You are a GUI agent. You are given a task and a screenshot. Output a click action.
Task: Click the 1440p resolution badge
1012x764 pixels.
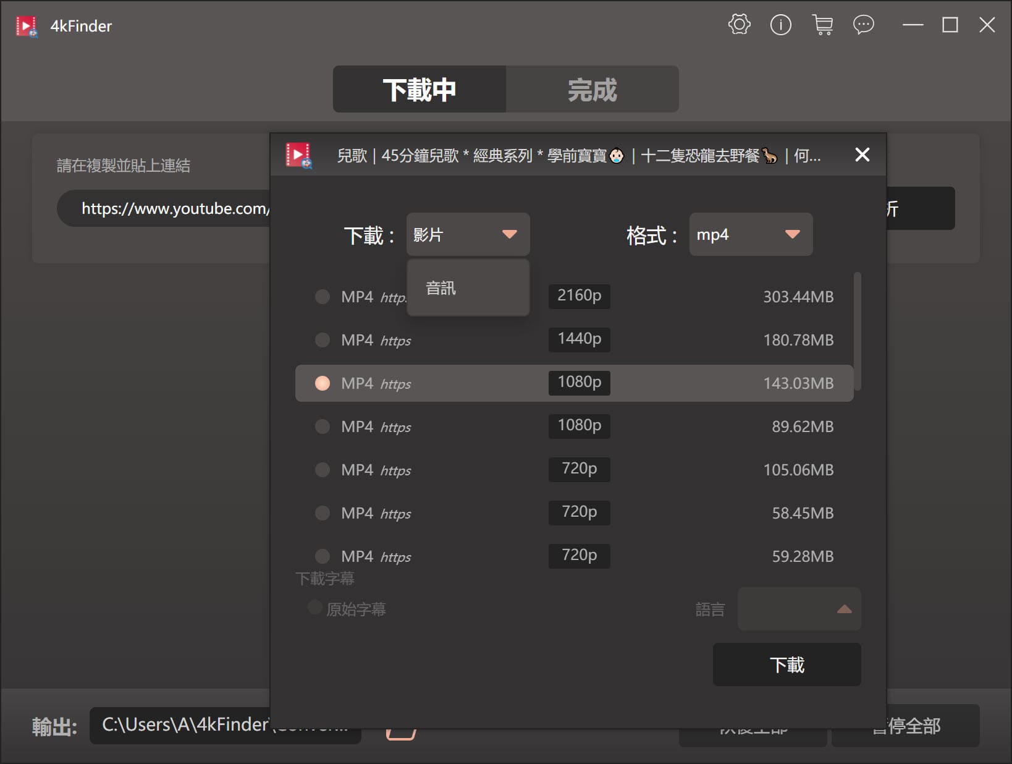click(x=579, y=339)
